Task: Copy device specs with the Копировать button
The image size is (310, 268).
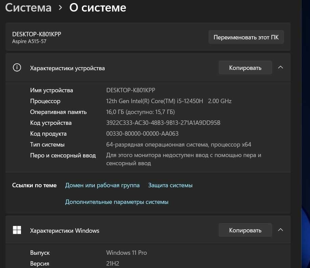Action: pos(245,68)
